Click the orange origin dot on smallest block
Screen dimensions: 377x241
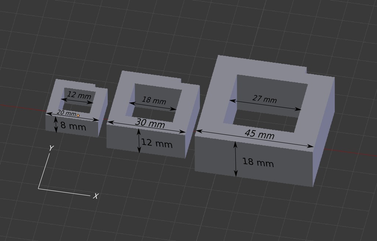point(78,115)
